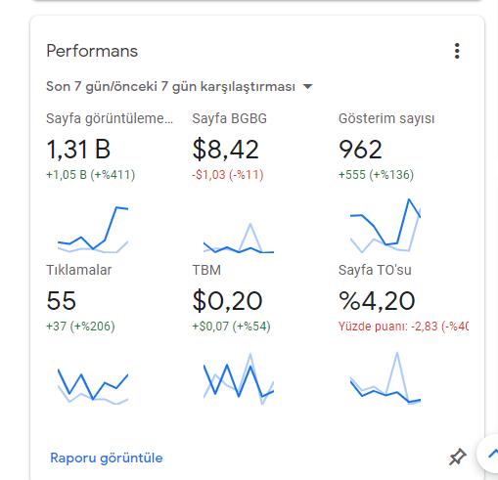The height and width of the screenshot is (480, 498).
Task: Select the Tıklamalar sparkline chart
Action: coord(93,386)
